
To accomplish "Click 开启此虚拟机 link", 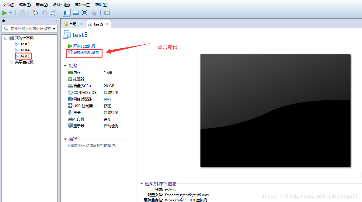I will pos(84,46).
